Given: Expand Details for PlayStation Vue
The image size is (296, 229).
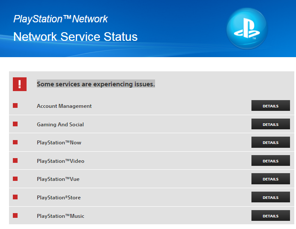Looking at the screenshot, I should click(x=270, y=179).
